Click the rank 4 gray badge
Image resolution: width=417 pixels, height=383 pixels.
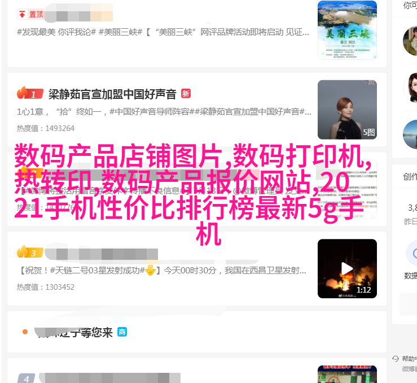(x=27, y=378)
